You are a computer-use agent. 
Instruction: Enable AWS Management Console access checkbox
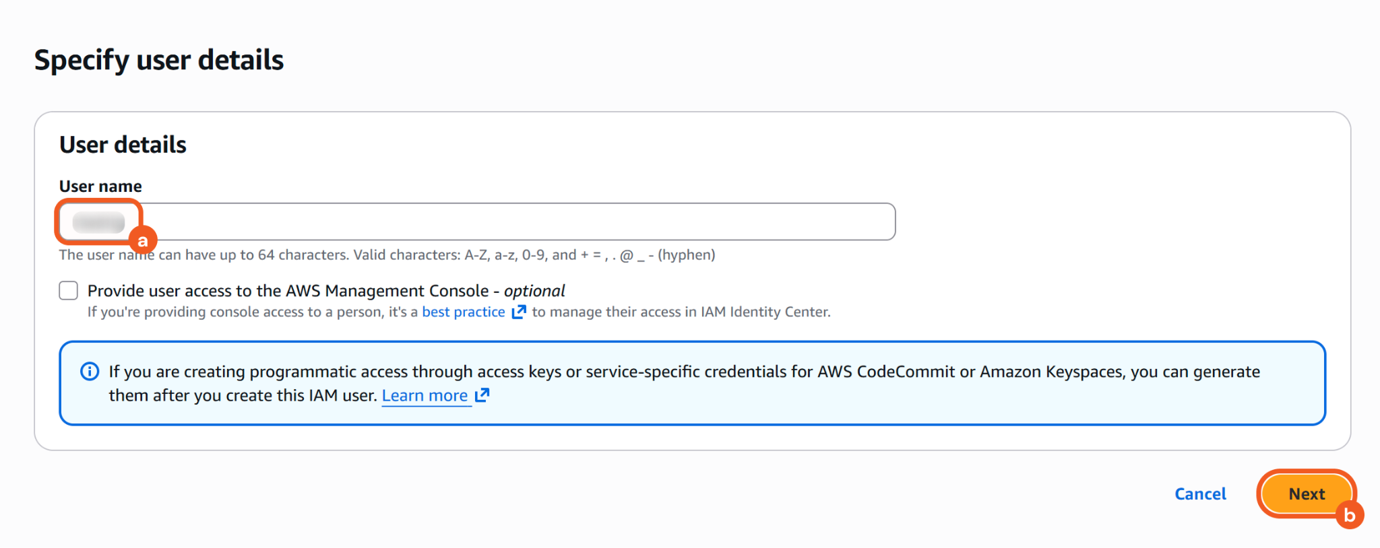coord(69,291)
